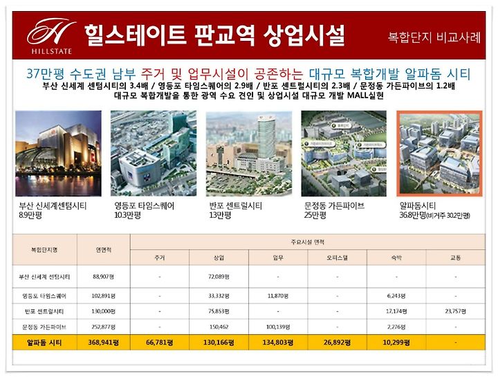498x377 pixels.
Task: Click the cell '100,139평'
Action: click(278, 327)
